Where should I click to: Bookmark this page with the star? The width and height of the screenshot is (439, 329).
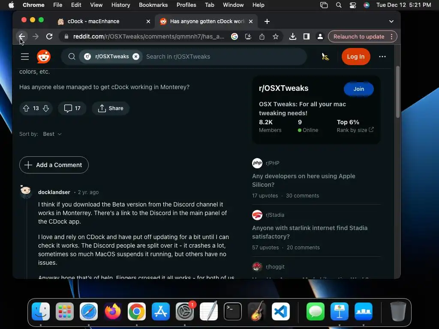pyautogui.click(x=276, y=36)
